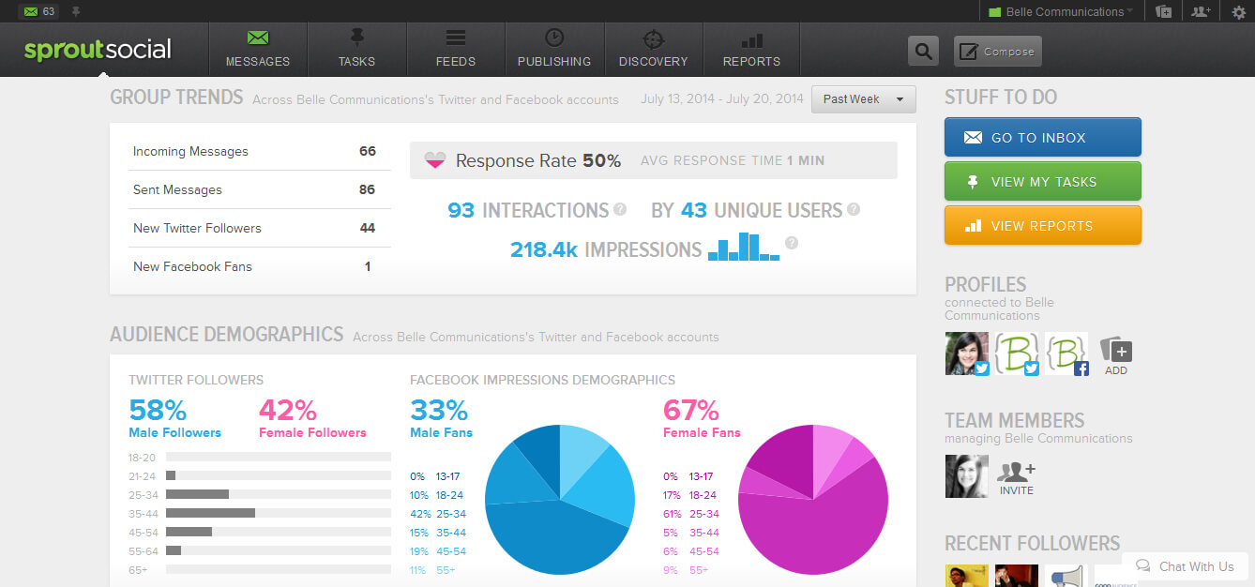This screenshot has height=587, width=1255.
Task: Open the Tasks tab
Action: (356, 50)
